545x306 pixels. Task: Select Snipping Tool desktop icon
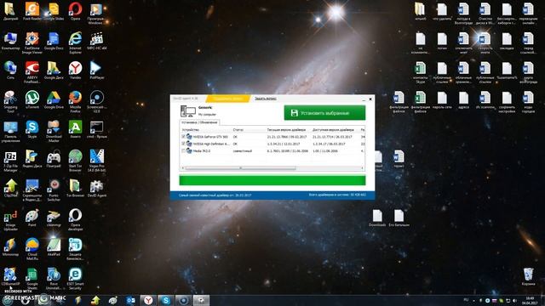pos(10,102)
